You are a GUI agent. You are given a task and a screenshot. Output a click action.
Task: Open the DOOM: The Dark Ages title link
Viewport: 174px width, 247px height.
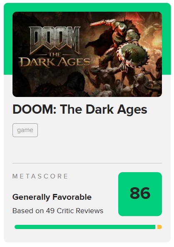pyautogui.click(x=80, y=109)
